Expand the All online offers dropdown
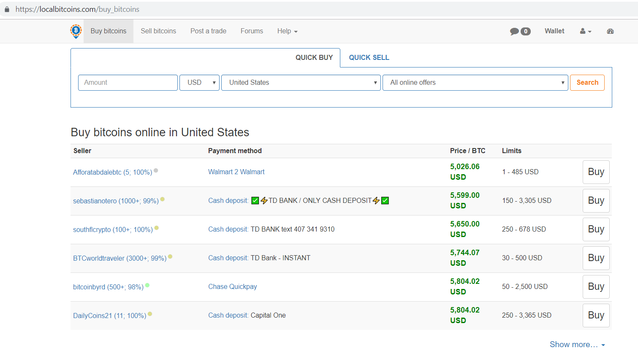This screenshot has width=638, height=356. (x=475, y=83)
